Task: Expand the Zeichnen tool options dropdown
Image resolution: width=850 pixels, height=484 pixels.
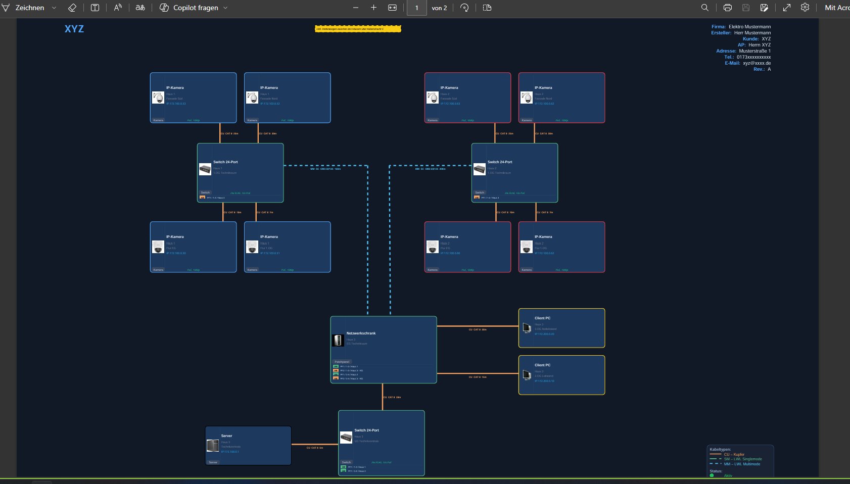Action: click(54, 8)
